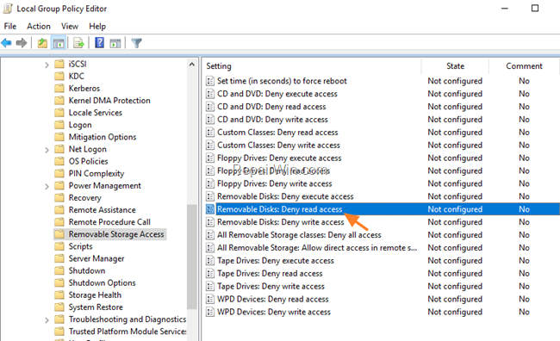Select Kernel DMA Protection in tree
Screen dimensions: 560x341
tap(109, 101)
